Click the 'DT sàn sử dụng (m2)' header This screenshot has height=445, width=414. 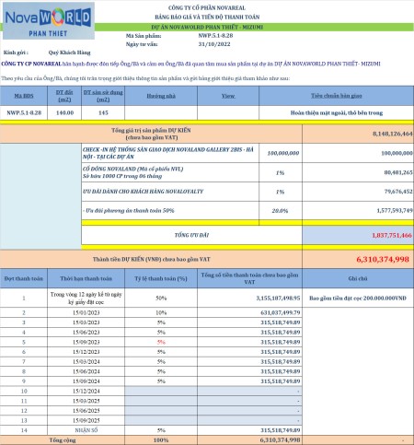(x=103, y=96)
